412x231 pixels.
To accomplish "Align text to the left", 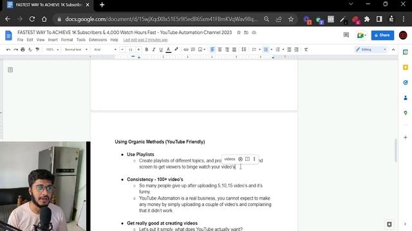I will (x=212, y=49).
